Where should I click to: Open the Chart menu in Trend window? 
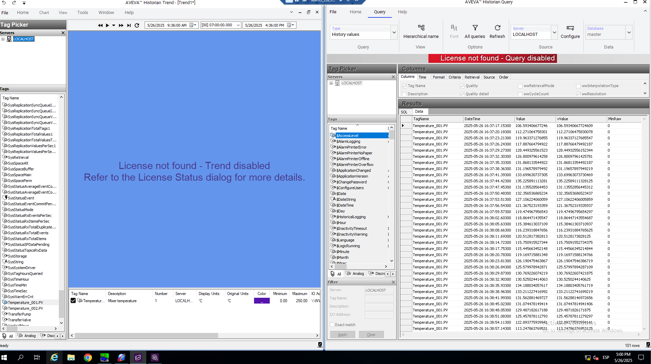pyautogui.click(x=44, y=13)
